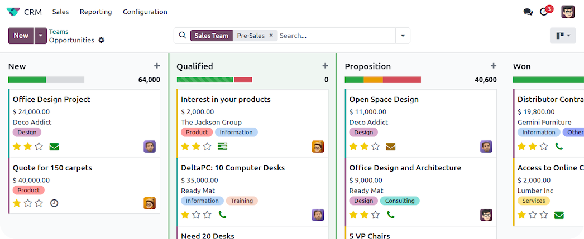Click the email icon on Office Design Project
Screen dimensions: 584x239
[x=54, y=147]
